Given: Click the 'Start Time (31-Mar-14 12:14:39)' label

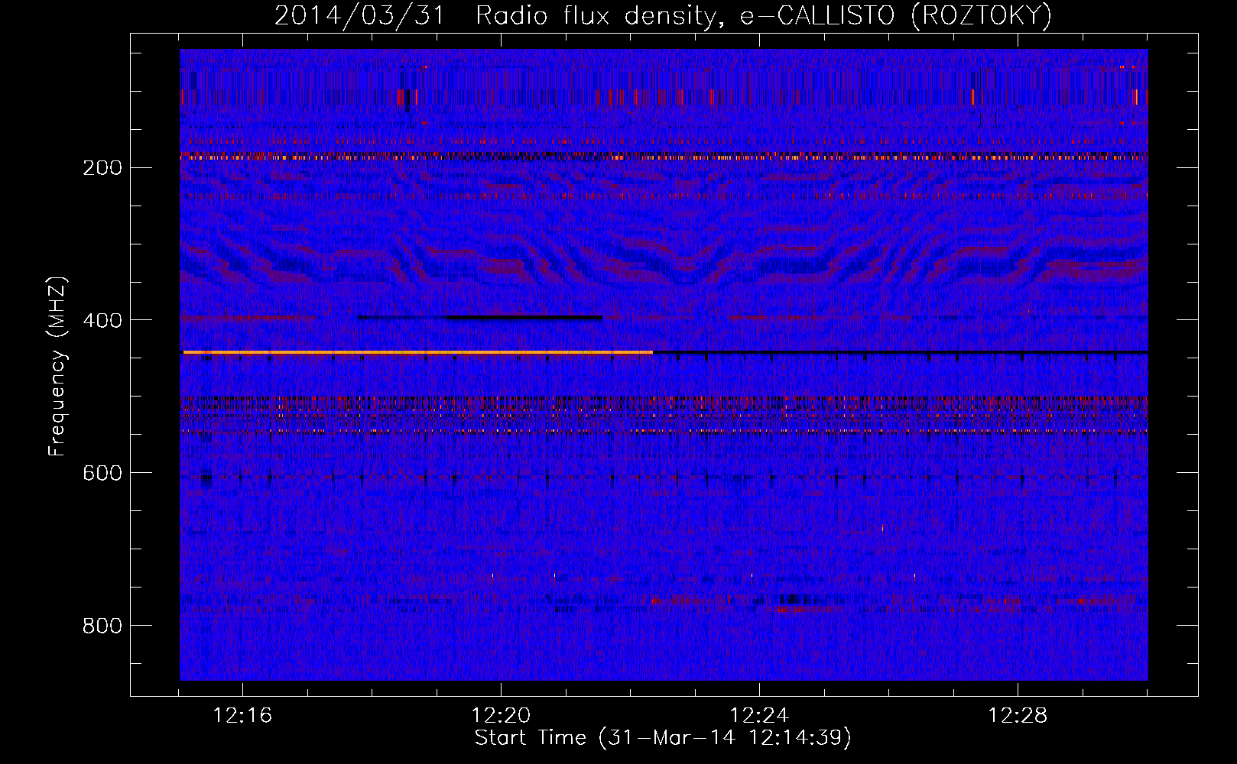Looking at the screenshot, I should click(663, 738).
